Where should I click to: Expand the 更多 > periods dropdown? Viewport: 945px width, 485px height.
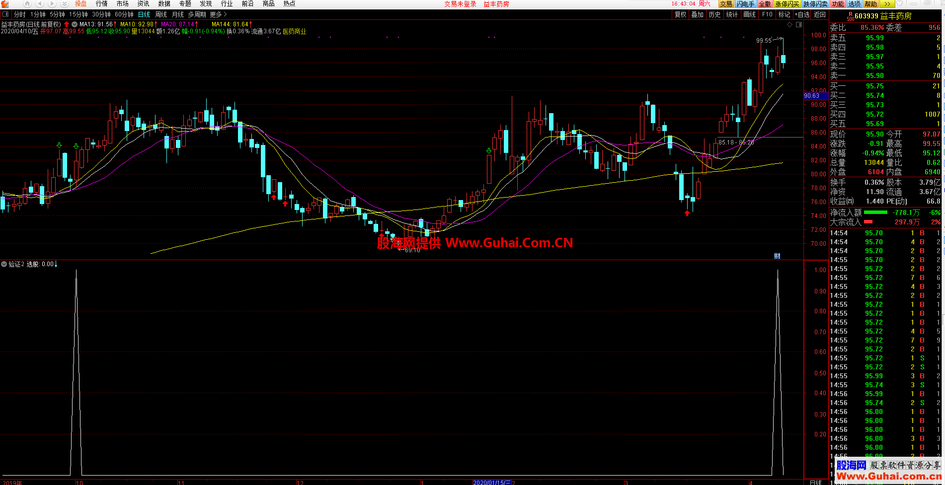click(218, 14)
